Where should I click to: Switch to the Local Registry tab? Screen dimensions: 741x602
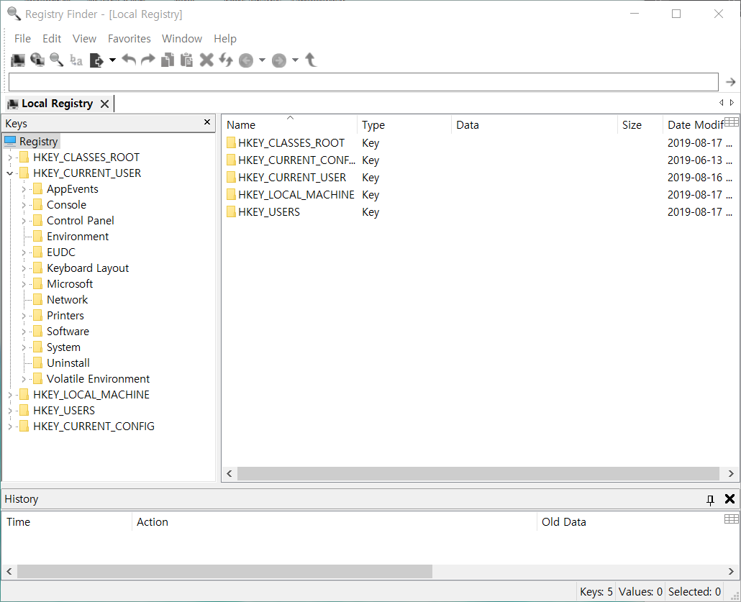click(56, 103)
